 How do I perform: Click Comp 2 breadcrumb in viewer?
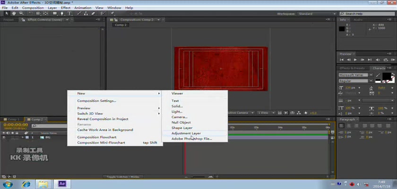tap(121, 25)
